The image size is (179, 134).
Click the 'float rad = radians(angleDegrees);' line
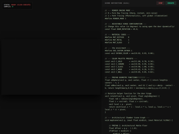click(126, 99)
